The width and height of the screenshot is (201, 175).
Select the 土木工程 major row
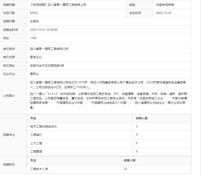109,144
